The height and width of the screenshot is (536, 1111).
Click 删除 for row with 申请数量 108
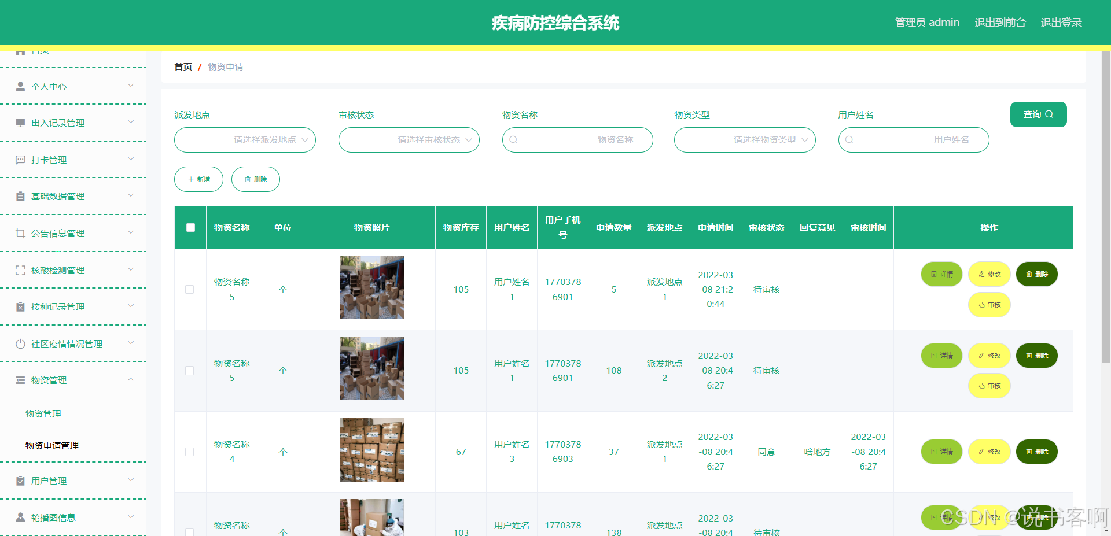1037,356
